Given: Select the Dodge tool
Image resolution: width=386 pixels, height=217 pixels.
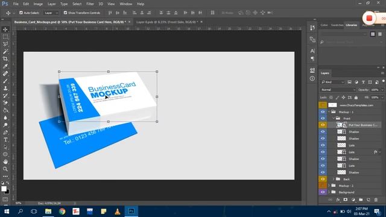Looking at the screenshot, I should 5,125.
